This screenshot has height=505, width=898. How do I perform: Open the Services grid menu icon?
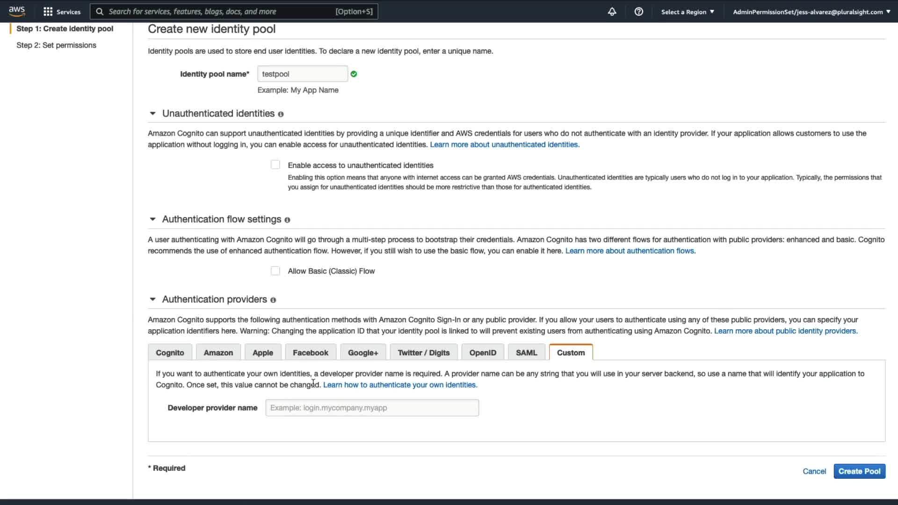[x=48, y=12]
